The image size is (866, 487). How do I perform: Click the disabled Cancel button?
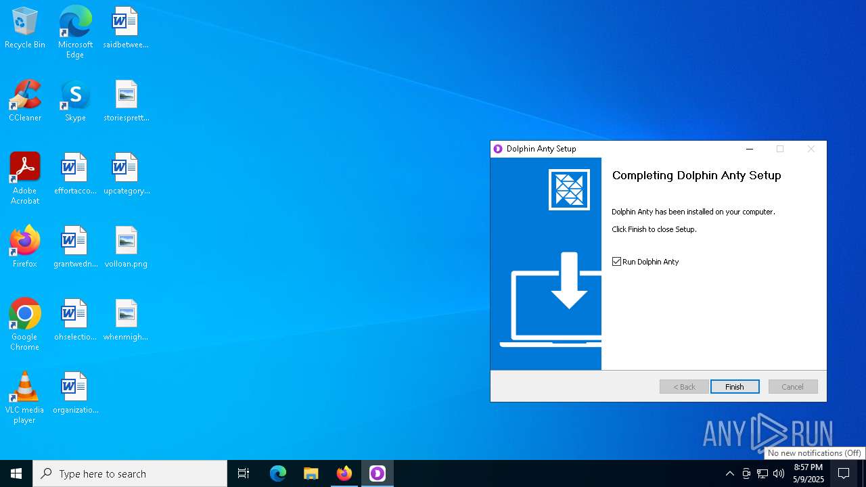point(793,387)
